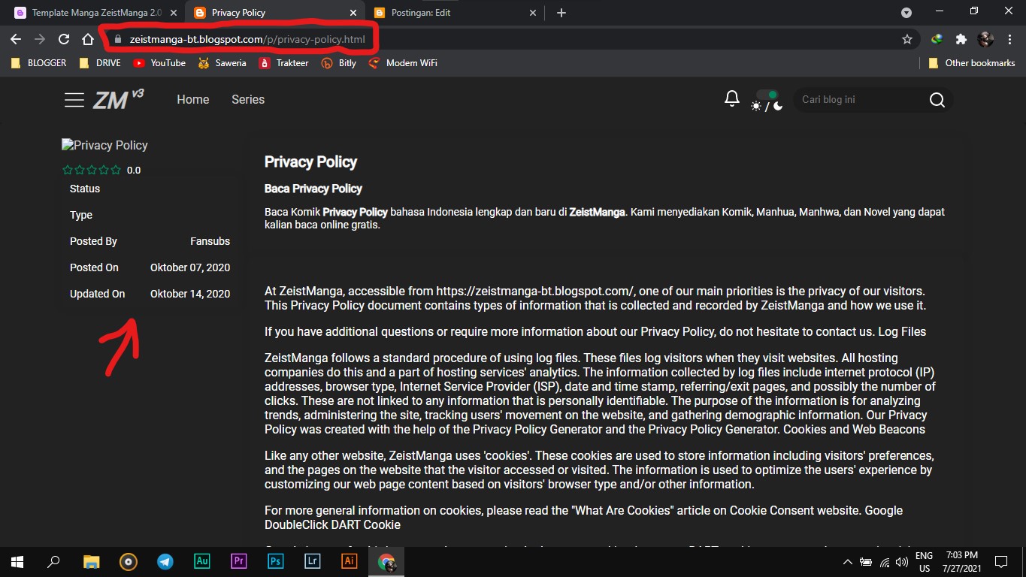Launch Adobe Lightroom from taskbar
The image size is (1026, 577).
[x=312, y=561]
